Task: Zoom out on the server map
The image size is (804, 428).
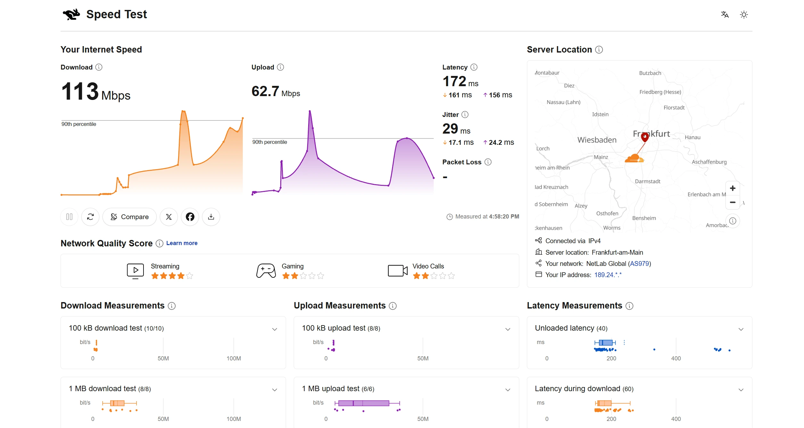Action: pyautogui.click(x=733, y=202)
